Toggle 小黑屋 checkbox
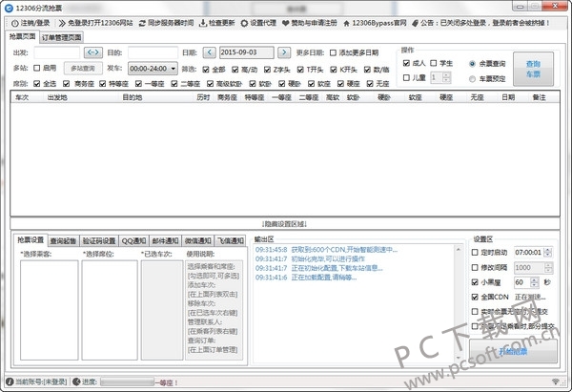The height and width of the screenshot is (392, 572). pyautogui.click(x=475, y=282)
